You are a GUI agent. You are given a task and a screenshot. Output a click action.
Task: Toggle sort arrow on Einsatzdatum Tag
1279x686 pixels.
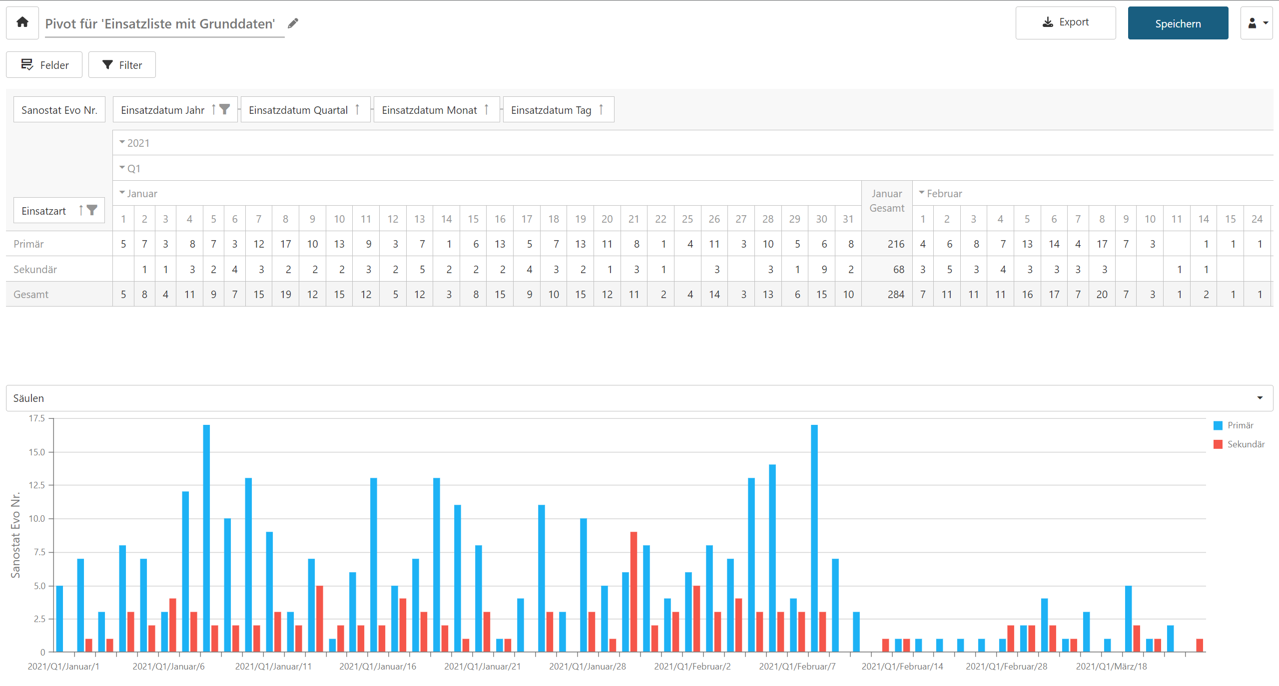tap(601, 109)
